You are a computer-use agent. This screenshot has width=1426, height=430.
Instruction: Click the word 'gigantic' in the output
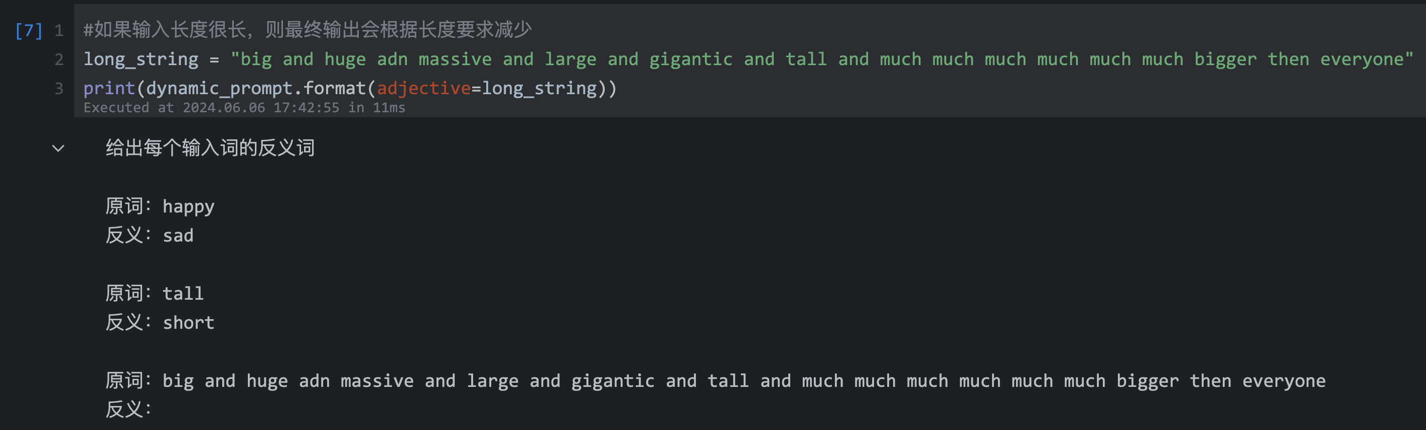pyautogui.click(x=612, y=381)
